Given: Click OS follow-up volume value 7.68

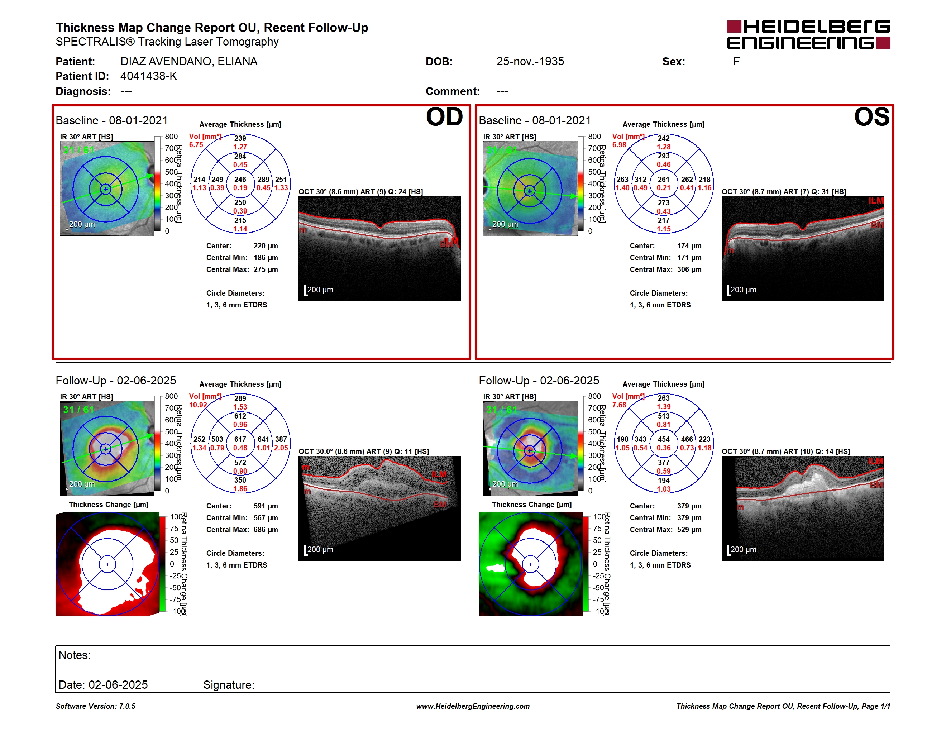Looking at the screenshot, I should pyautogui.click(x=620, y=405).
